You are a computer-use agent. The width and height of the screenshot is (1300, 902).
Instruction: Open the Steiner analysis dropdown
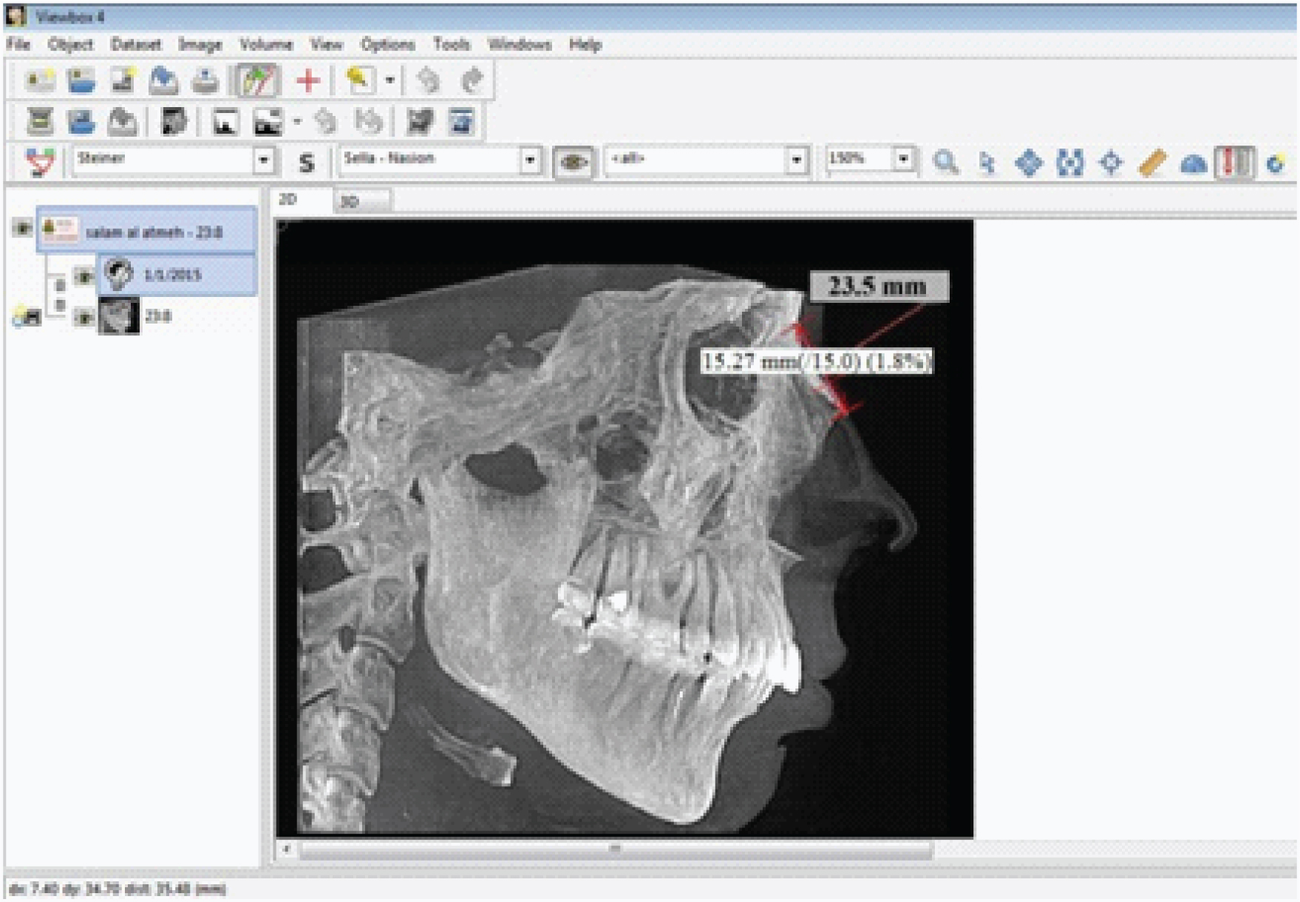(x=263, y=160)
